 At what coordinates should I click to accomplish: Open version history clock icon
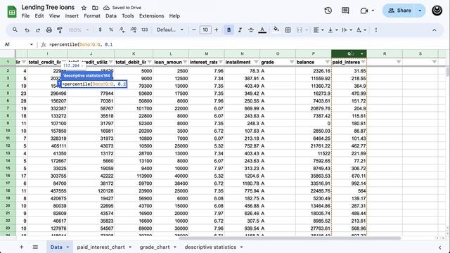[x=328, y=11]
